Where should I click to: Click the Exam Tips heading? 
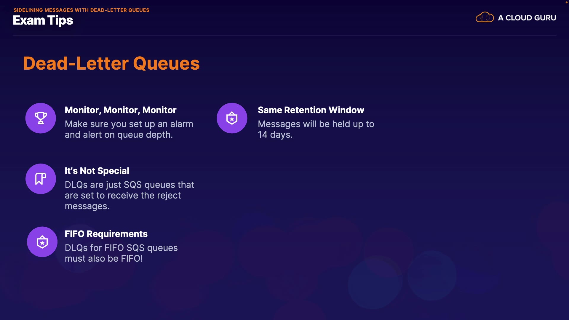[43, 20]
